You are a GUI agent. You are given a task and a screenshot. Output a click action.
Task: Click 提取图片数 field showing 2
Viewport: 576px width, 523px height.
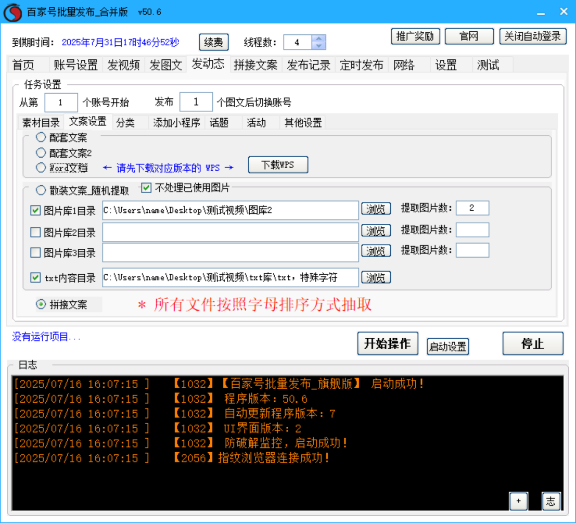(472, 208)
